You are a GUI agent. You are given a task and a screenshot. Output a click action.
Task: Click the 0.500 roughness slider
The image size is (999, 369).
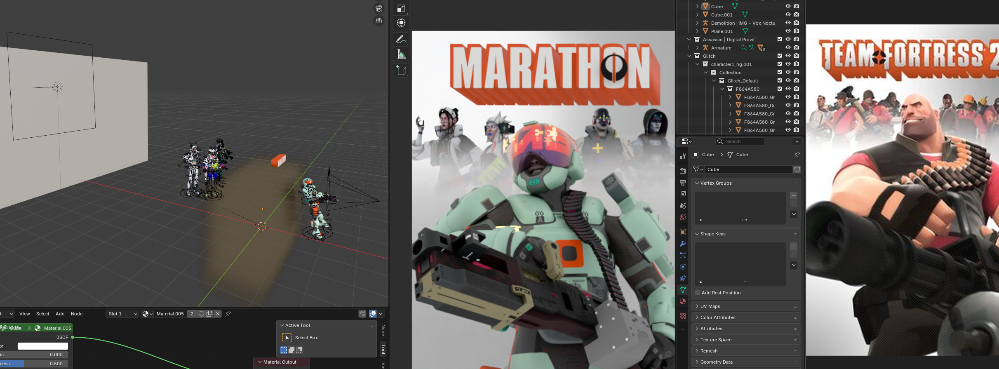[34, 364]
